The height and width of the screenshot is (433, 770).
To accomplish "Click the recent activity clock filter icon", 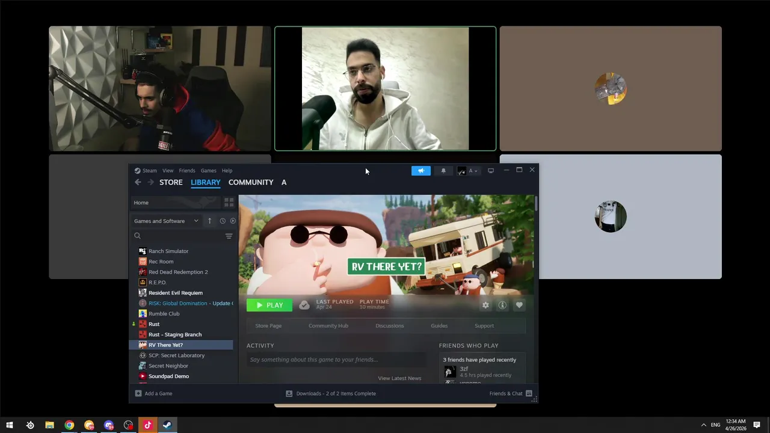I will click(223, 221).
